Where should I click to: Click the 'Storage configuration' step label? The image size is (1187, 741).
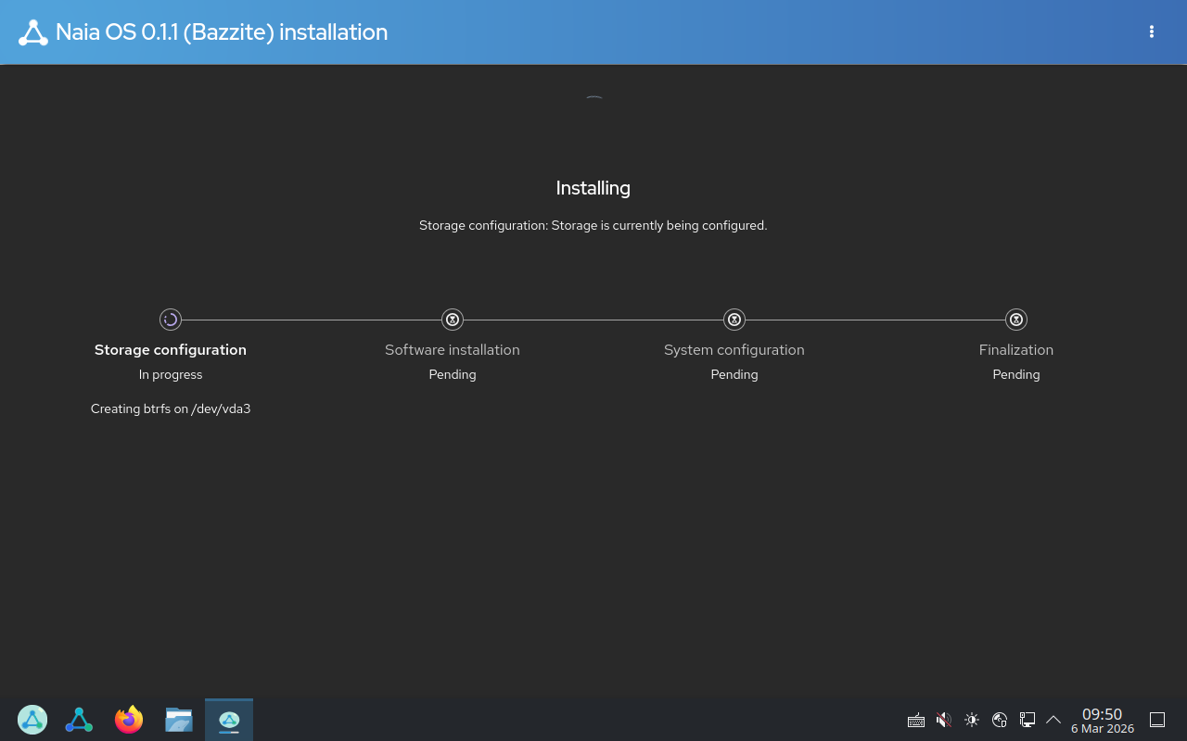(x=170, y=349)
